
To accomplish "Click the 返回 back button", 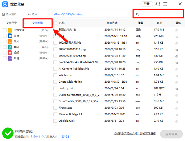I will click(x=33, y=14).
